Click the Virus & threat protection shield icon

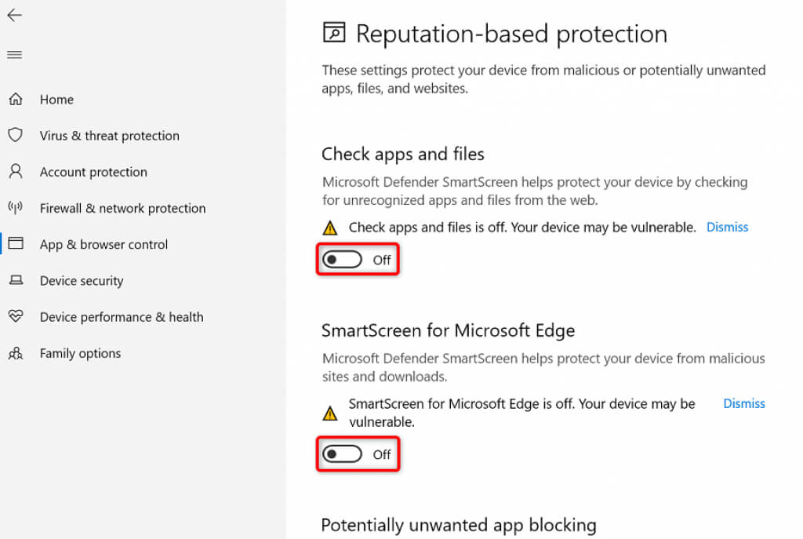click(x=15, y=135)
